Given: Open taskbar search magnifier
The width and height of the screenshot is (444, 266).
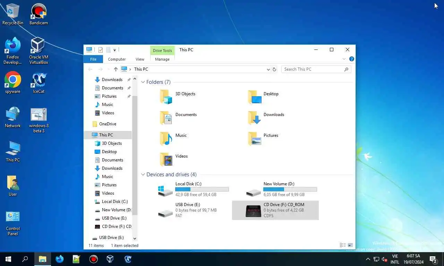Looking at the screenshot, I should point(25,259).
